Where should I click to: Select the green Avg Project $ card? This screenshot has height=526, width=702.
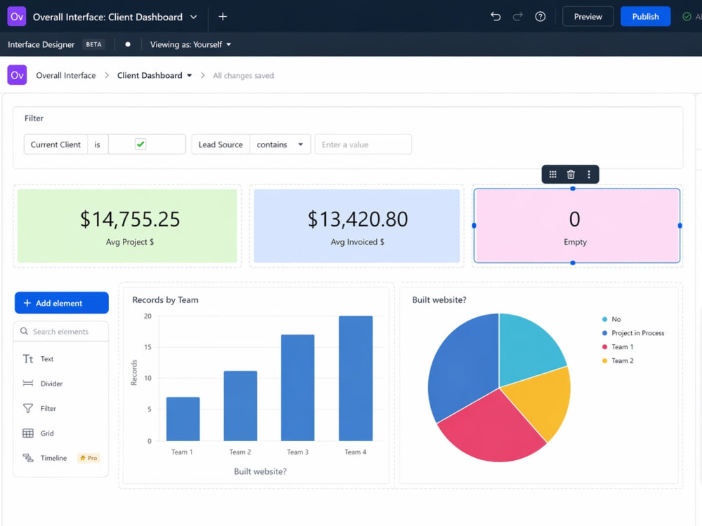(128, 226)
